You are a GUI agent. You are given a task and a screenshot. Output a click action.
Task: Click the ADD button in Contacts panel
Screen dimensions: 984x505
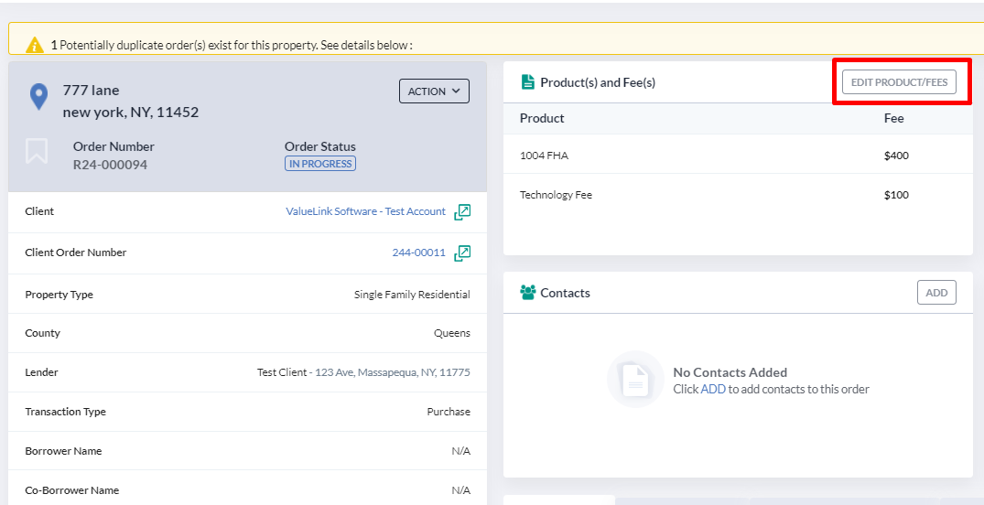(x=936, y=293)
